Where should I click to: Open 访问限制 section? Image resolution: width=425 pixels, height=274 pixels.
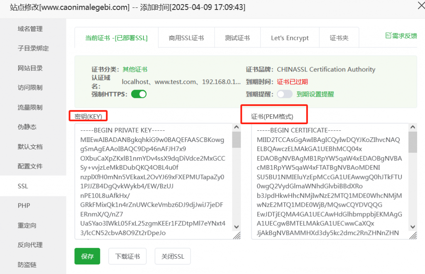(x=30, y=88)
